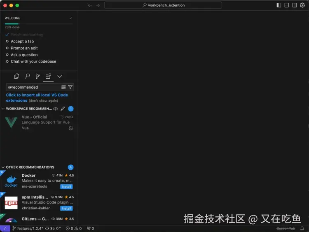Image resolution: width=309 pixels, height=232 pixels.
Task: Click import all local VS Code extensions link
Action: click(x=37, y=98)
